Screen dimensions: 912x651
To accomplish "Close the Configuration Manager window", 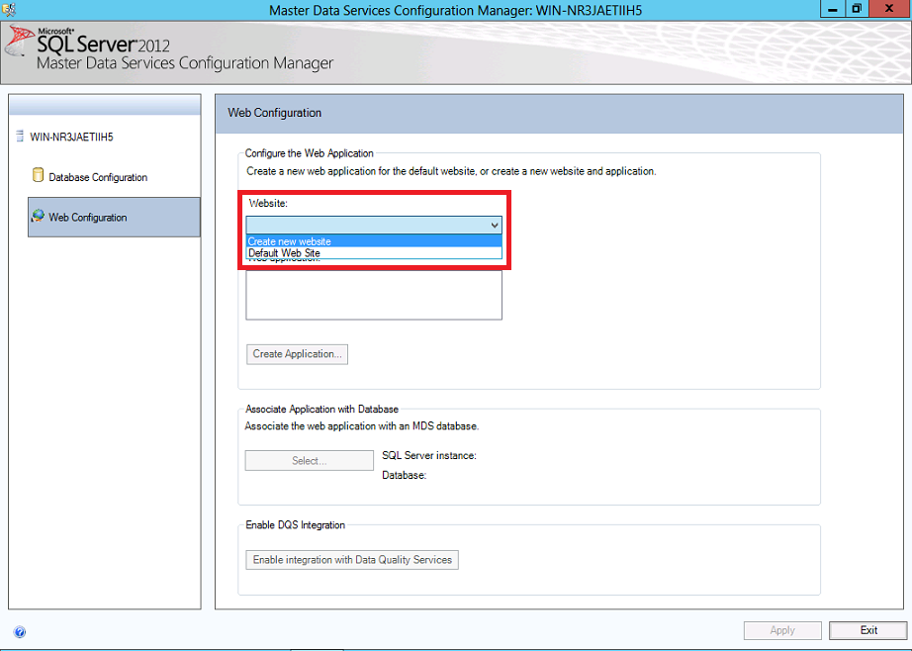I will [x=889, y=9].
